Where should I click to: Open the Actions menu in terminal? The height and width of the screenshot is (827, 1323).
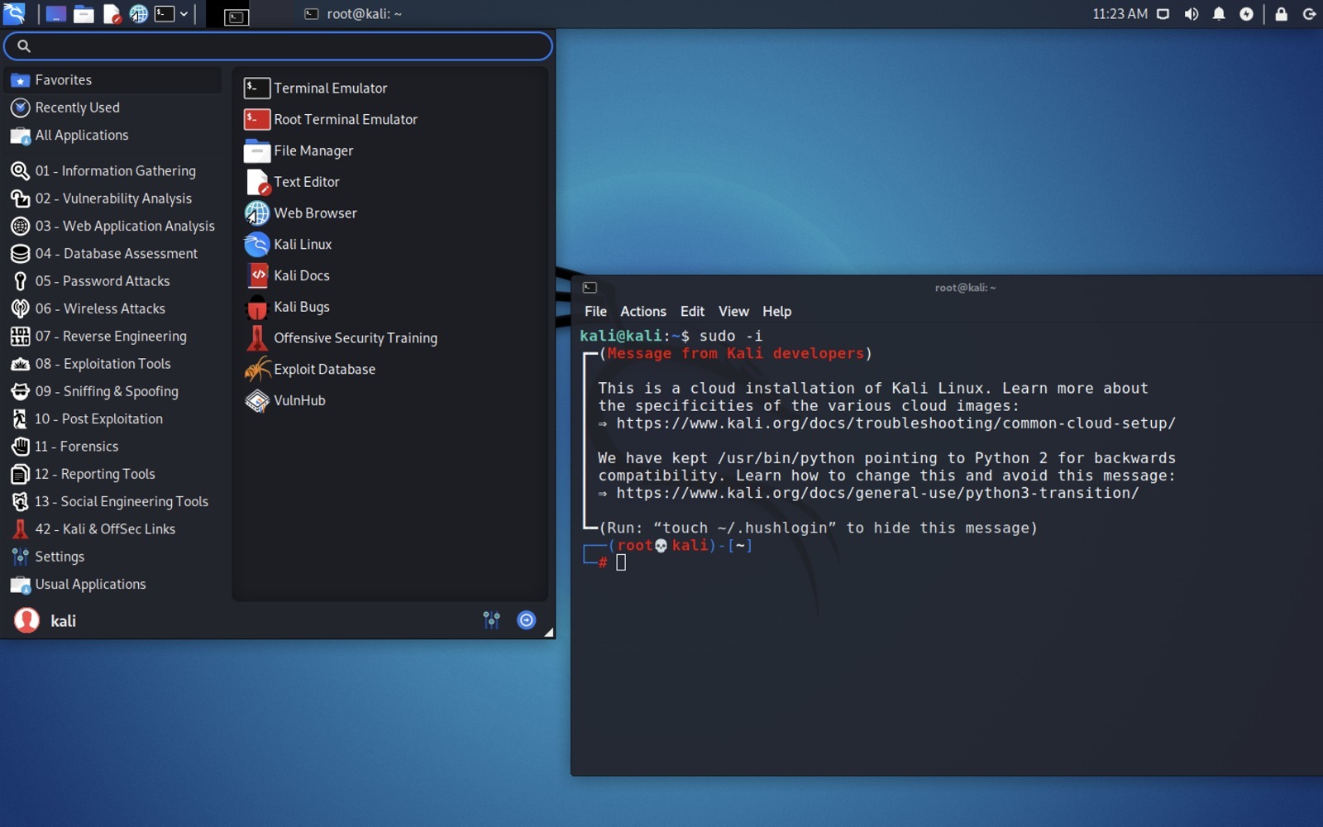coord(643,312)
